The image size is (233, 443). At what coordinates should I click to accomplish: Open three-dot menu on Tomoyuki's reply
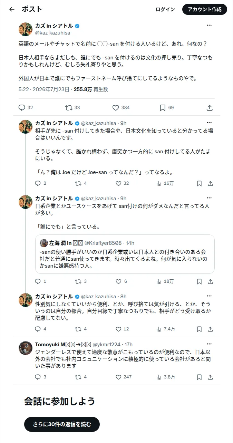point(209,344)
